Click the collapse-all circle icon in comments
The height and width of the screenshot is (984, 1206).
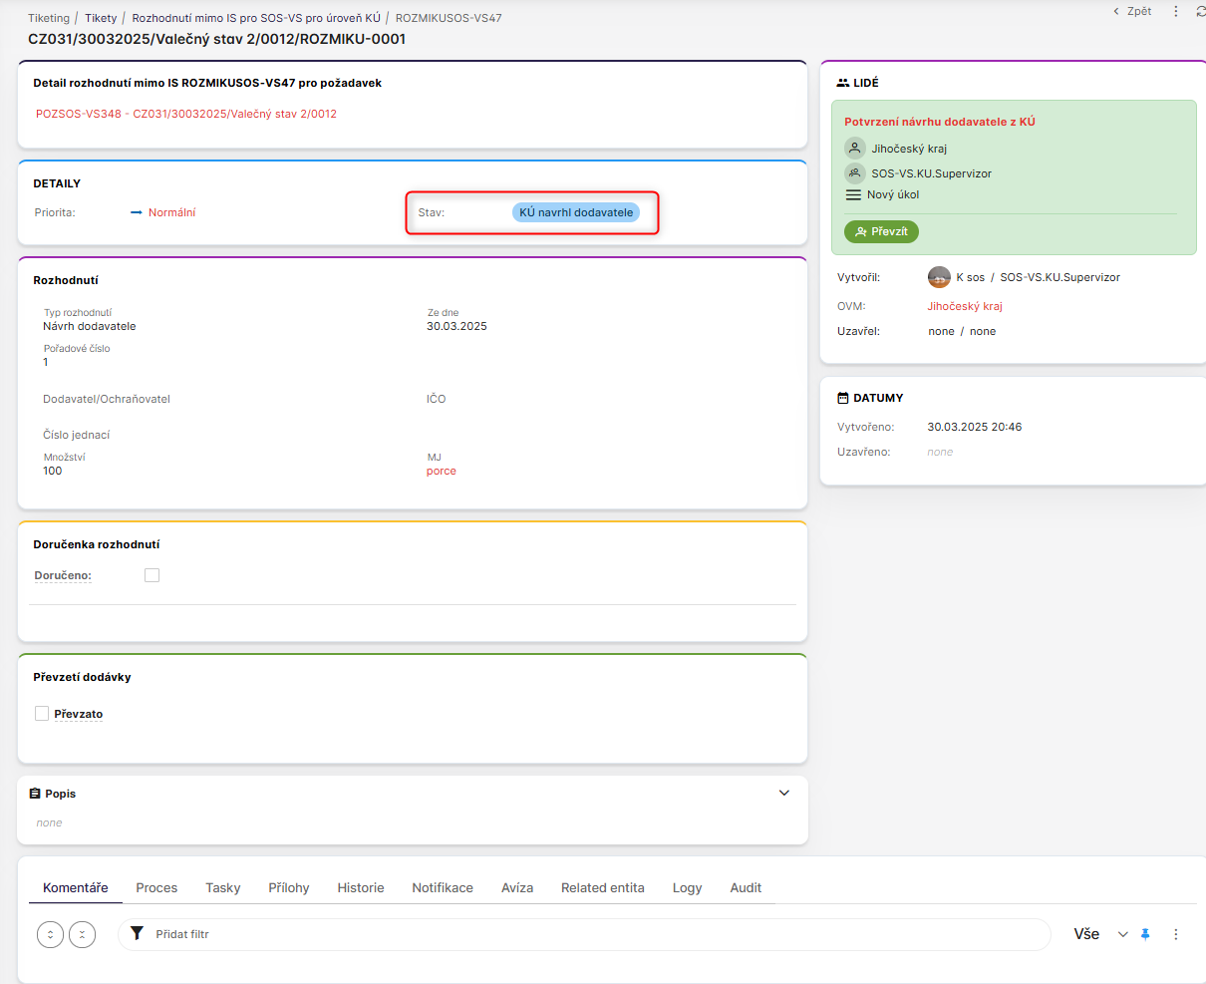[x=83, y=934]
